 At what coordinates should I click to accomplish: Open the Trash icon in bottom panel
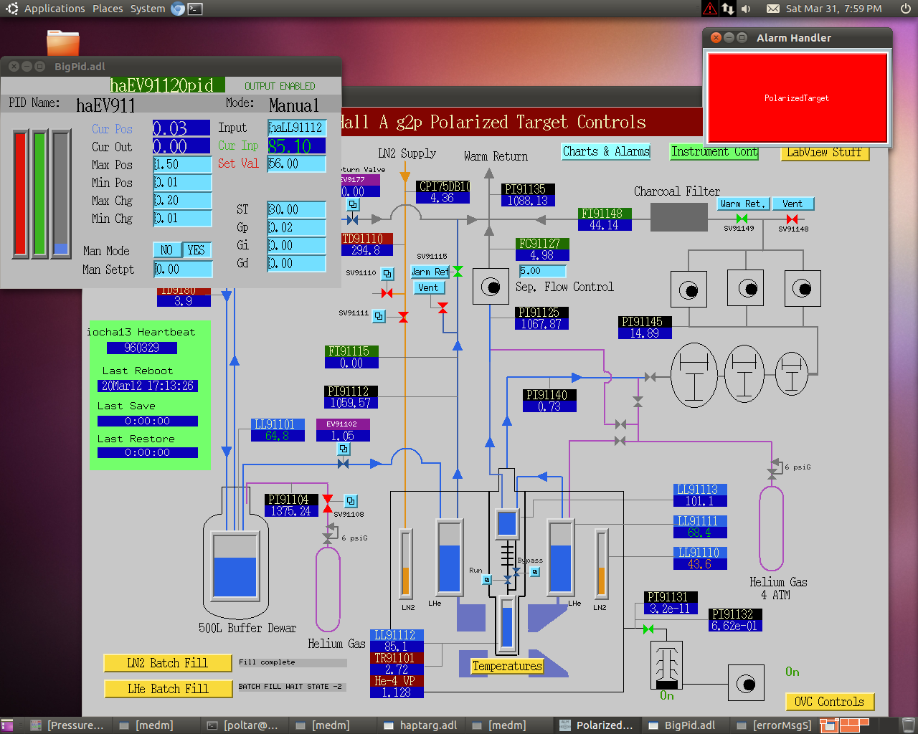909,725
